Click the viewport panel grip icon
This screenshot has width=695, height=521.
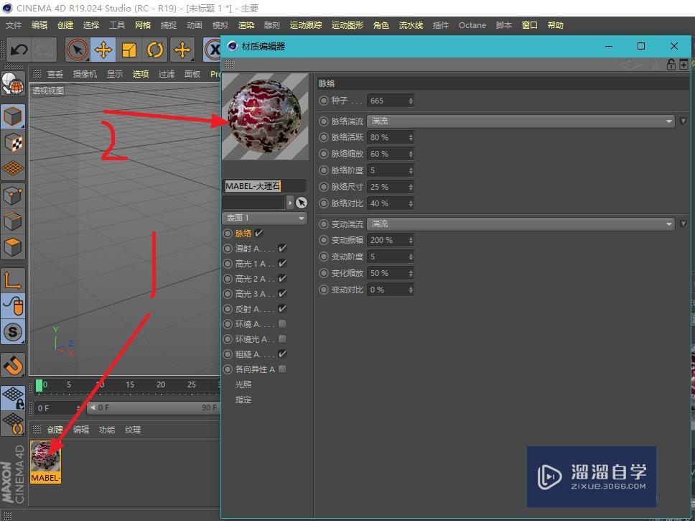tap(37, 74)
